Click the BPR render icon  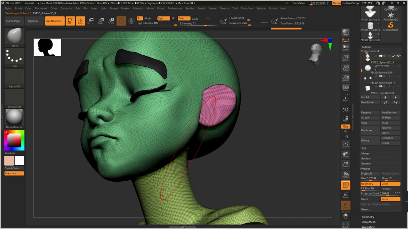(346, 32)
